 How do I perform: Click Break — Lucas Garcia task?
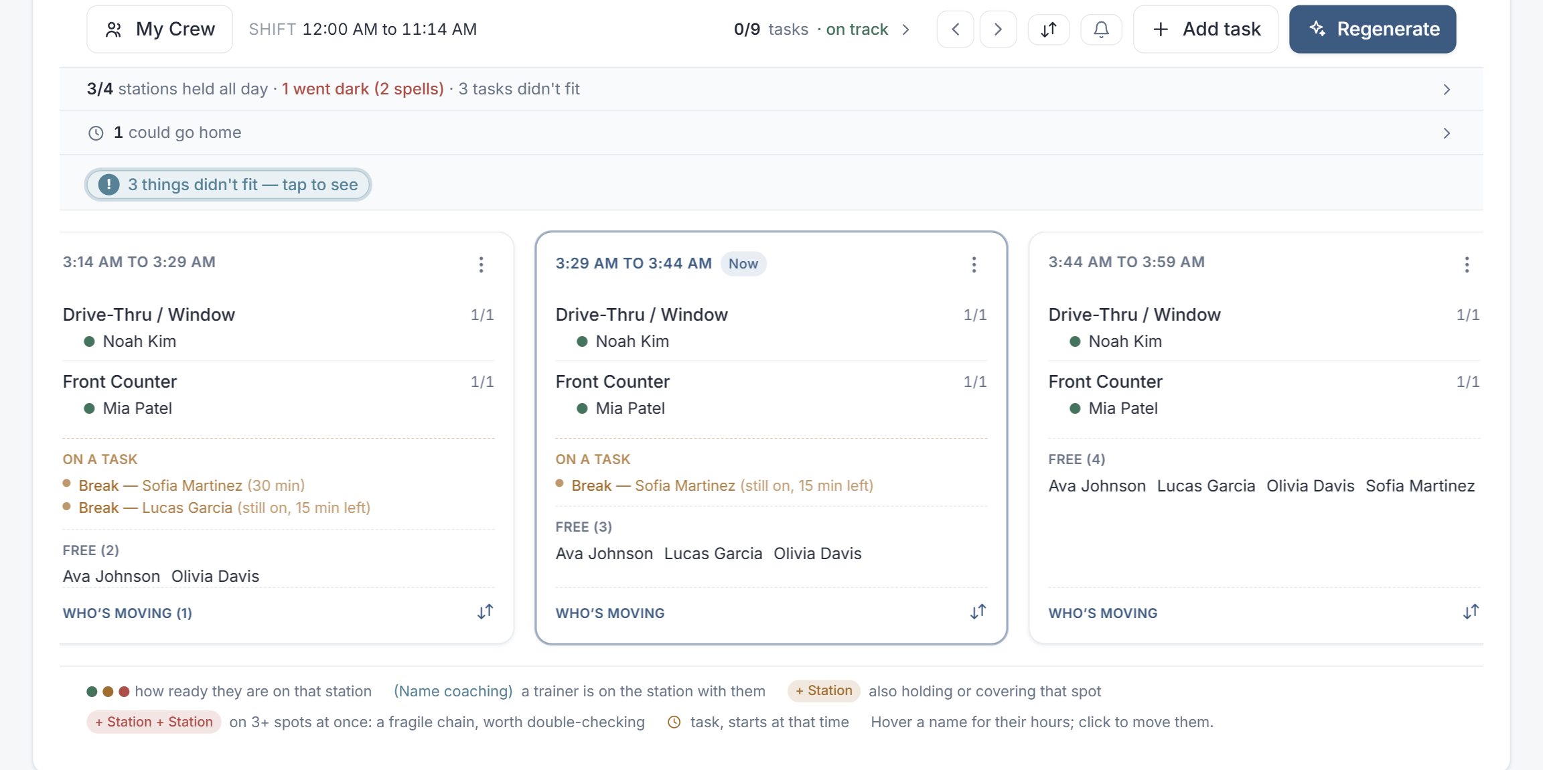[224, 508]
